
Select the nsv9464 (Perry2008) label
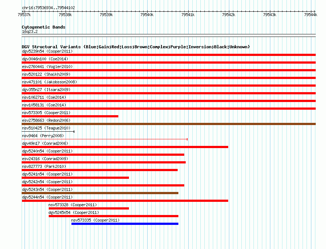[x=43, y=136]
